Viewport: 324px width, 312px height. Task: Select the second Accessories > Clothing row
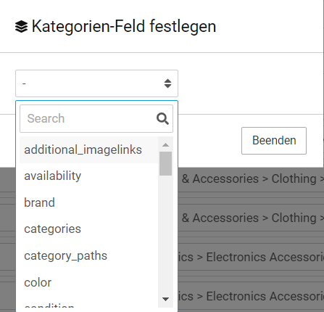pyautogui.click(x=251, y=218)
